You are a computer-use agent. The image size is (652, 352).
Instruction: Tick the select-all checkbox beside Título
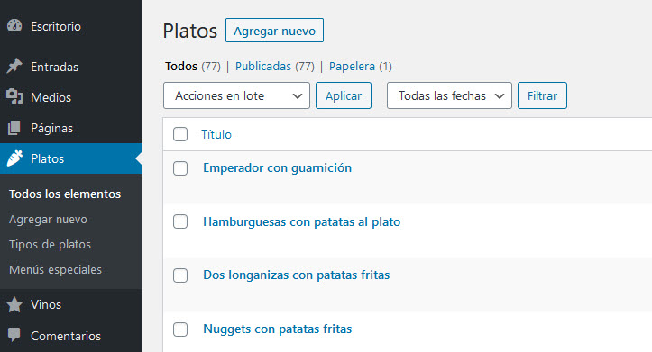(180, 134)
